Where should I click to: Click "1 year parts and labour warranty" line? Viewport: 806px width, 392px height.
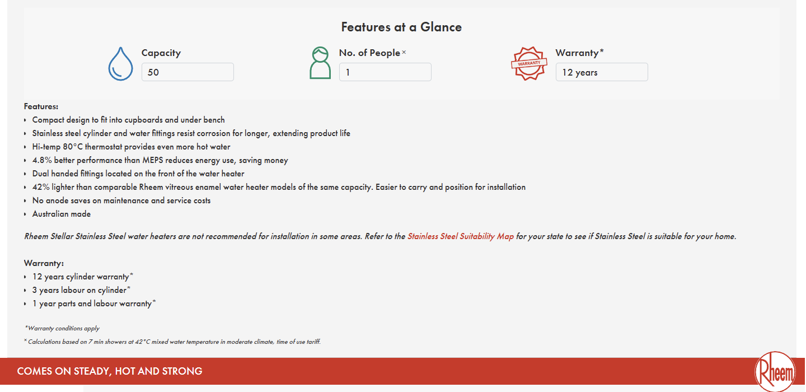pyautogui.click(x=94, y=304)
